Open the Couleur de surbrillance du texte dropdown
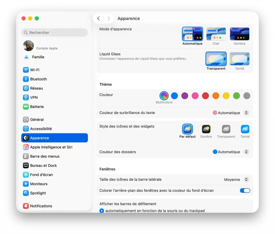Screen dimensions: 275x234 coord(246,113)
